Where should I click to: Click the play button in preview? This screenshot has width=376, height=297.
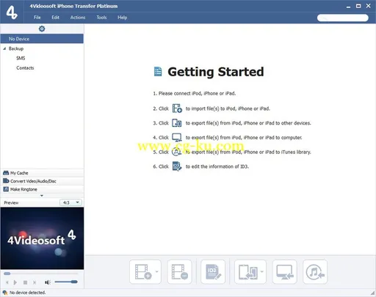point(15,282)
